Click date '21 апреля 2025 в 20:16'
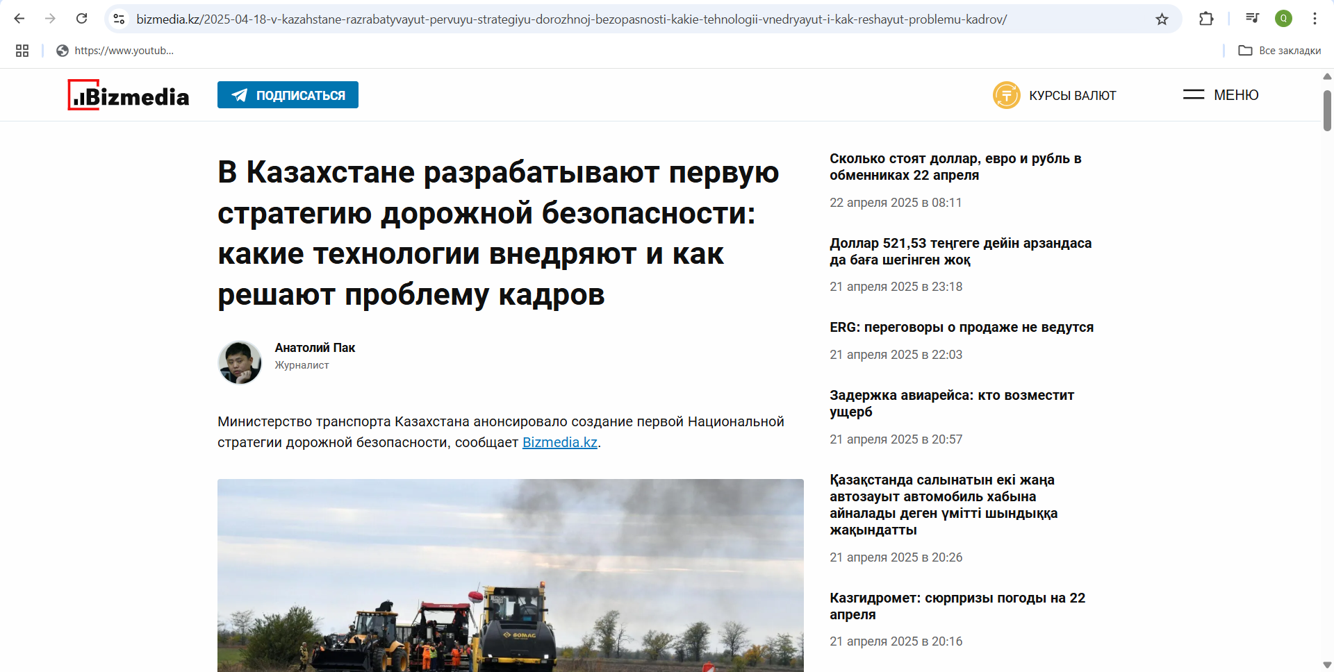1334x672 pixels. coord(896,641)
